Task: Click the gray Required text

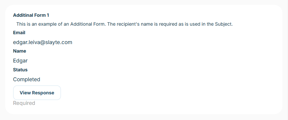Action: point(24,103)
